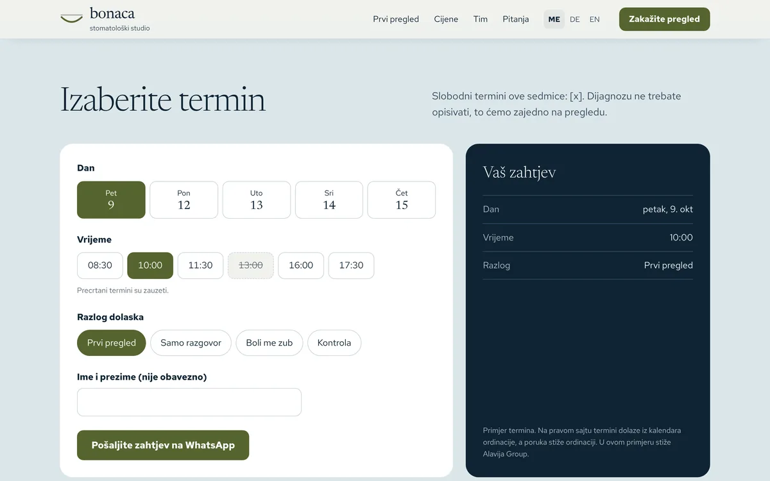The image size is (770, 481).
Task: Select day Pon 12
Action: coord(184,200)
